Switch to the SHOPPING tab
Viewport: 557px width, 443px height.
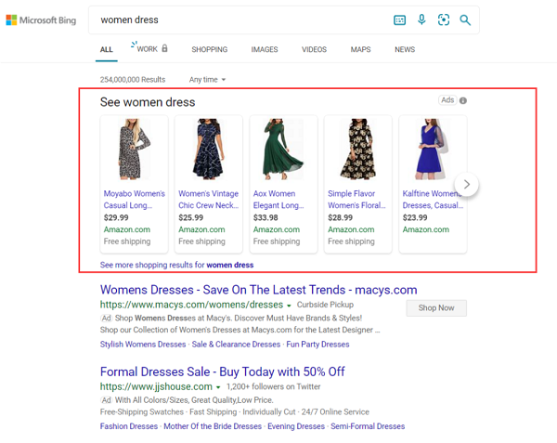[210, 50]
